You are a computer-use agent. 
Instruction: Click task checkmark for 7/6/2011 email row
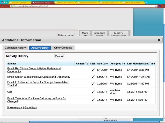click(x=93, y=100)
